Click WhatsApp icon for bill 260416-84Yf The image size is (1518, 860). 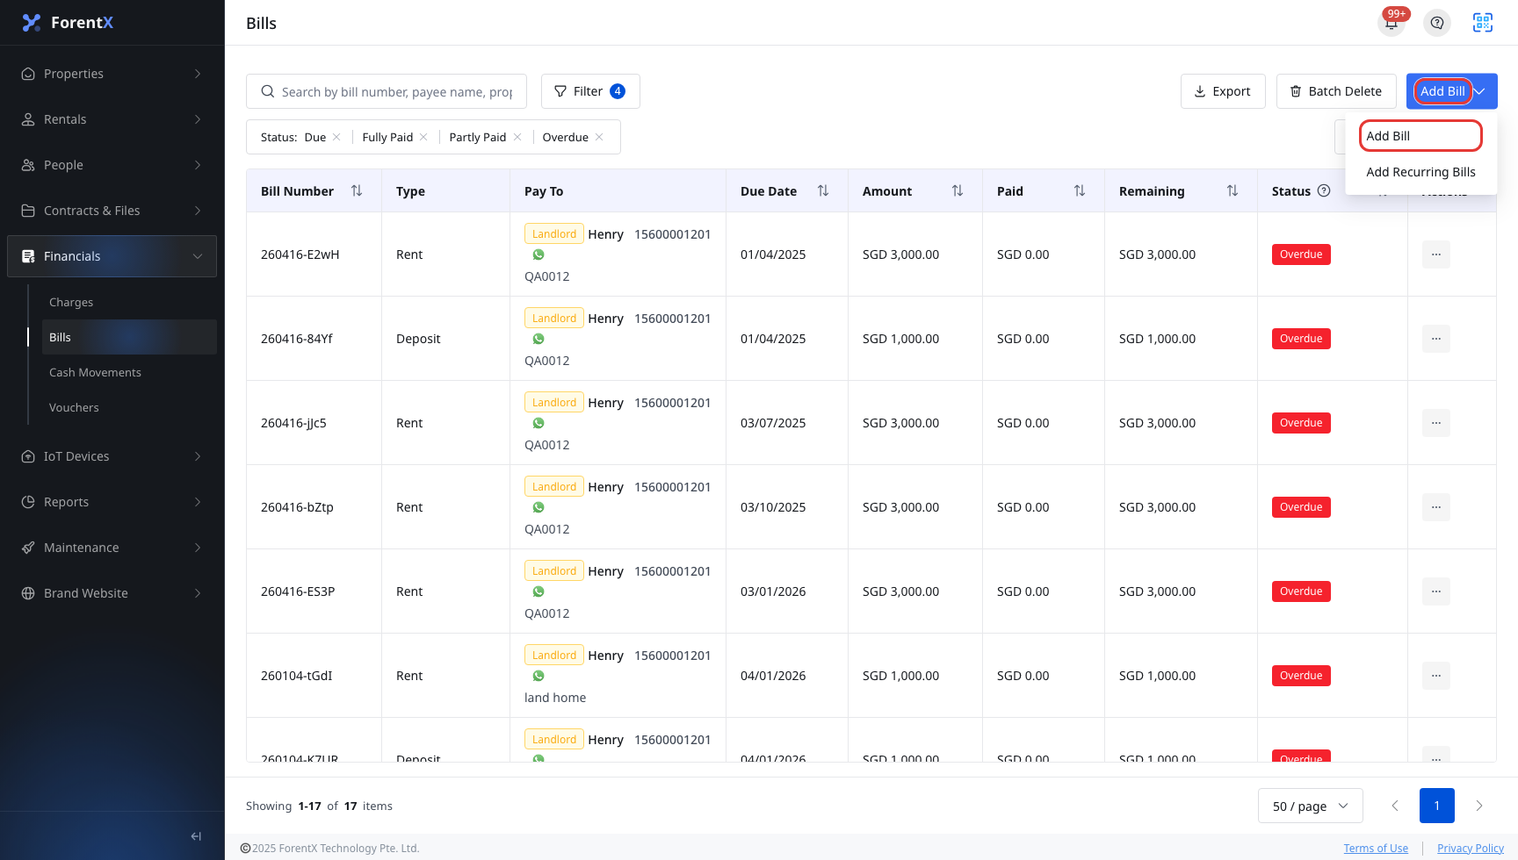pyautogui.click(x=539, y=339)
